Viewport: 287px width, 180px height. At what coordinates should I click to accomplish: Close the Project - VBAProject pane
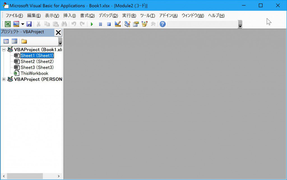[x=58, y=32]
